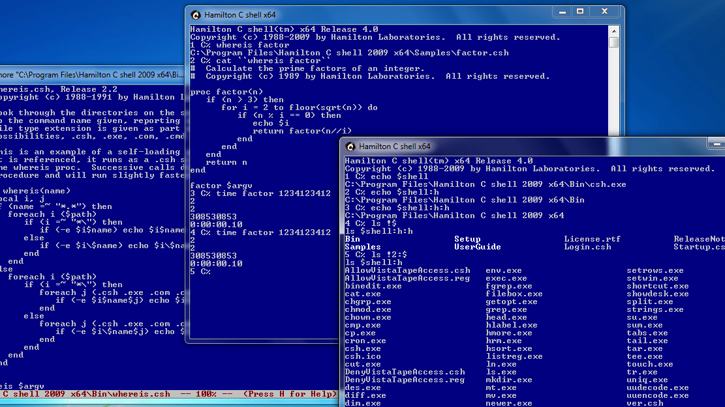
Task: Click the front window 'Hamilton C shell x64' title
Action: click(x=394, y=147)
